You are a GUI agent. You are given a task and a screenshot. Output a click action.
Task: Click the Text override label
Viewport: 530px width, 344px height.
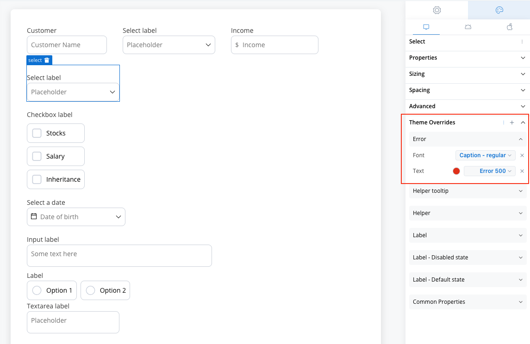418,171
